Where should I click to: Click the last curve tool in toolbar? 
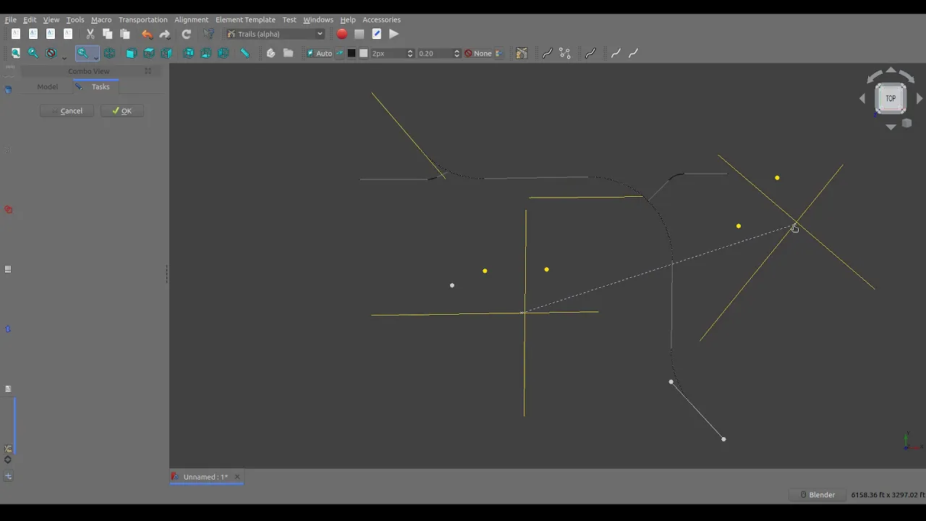(x=633, y=54)
